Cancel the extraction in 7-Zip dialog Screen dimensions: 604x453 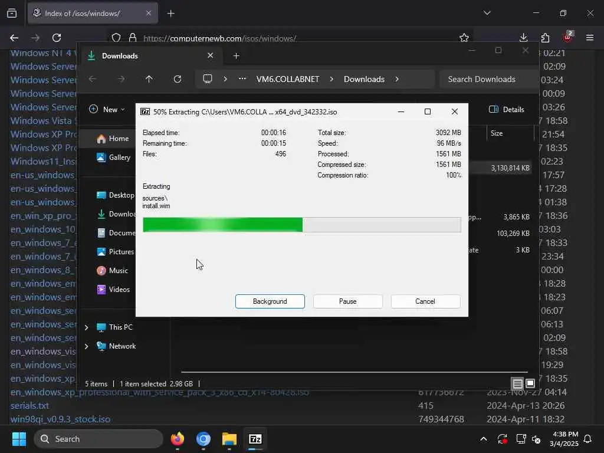point(425,301)
